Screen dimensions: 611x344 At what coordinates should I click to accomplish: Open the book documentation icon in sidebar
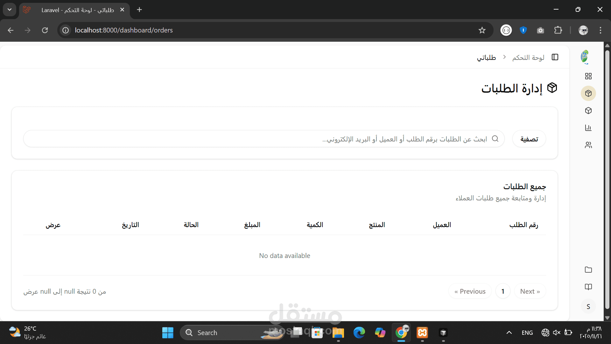tap(588, 287)
